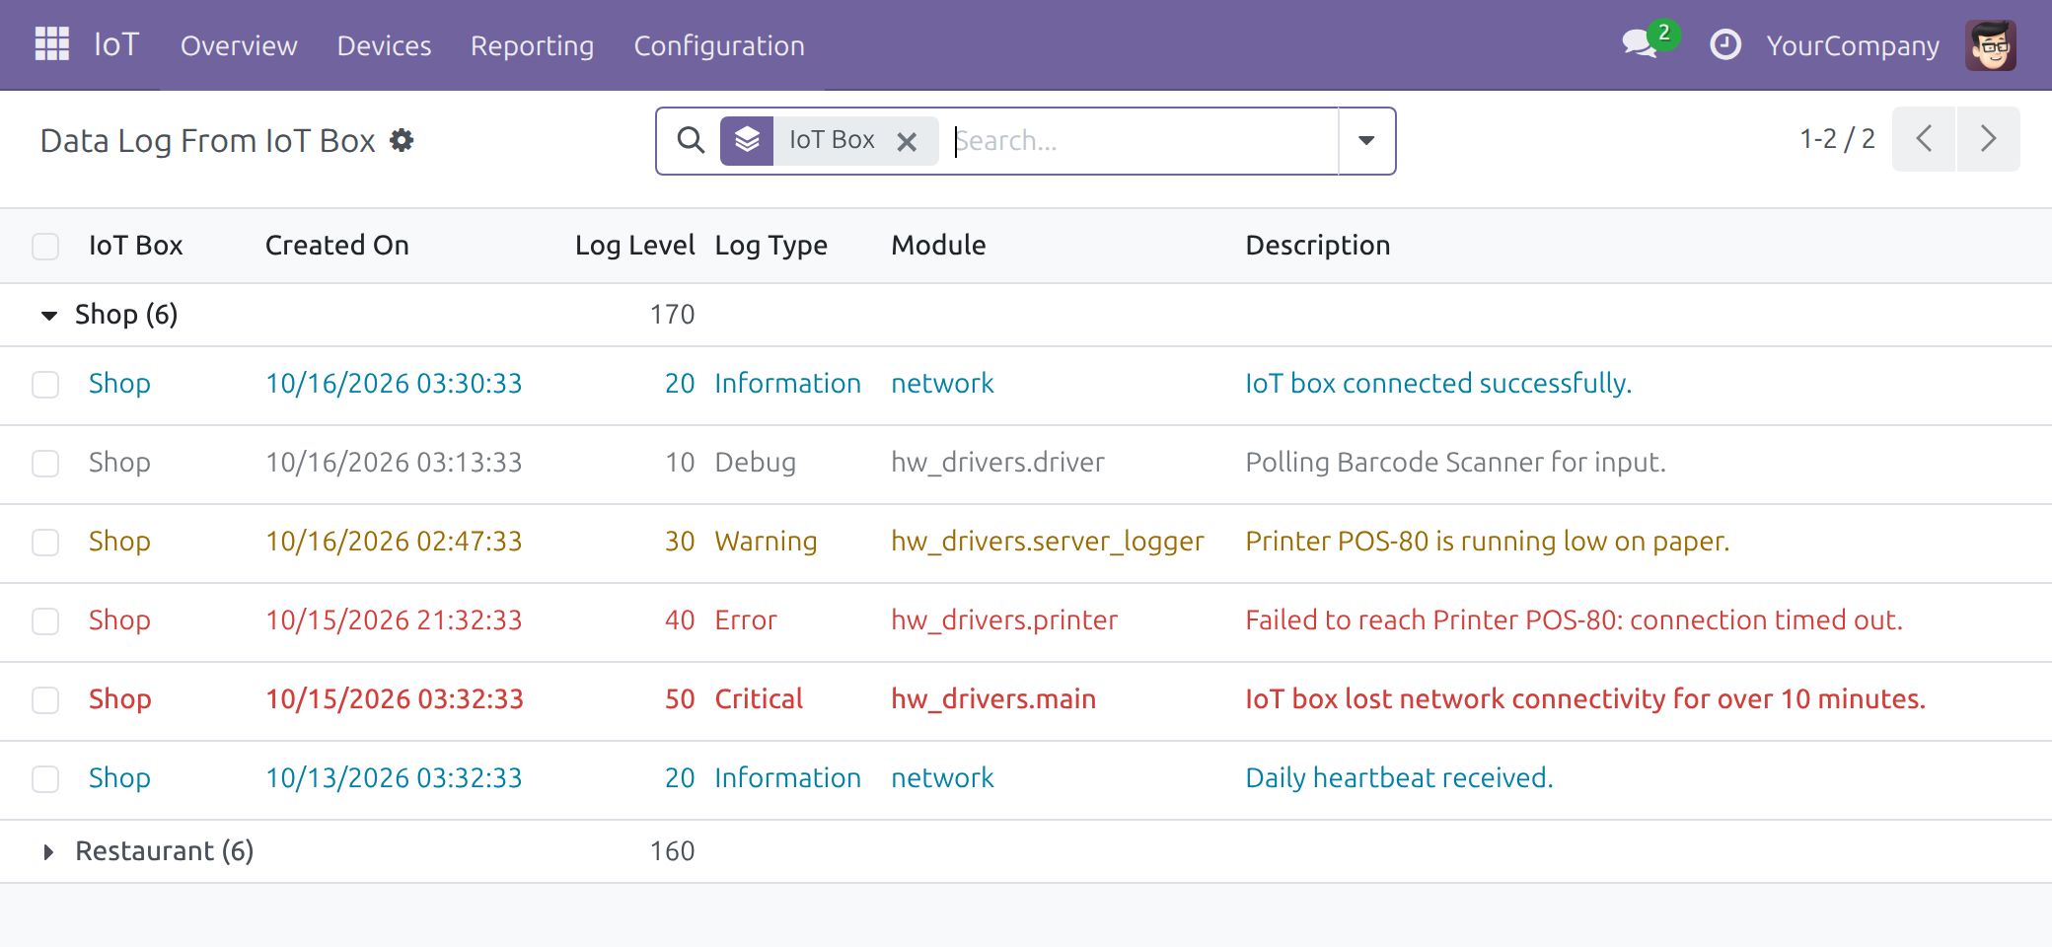Go to next page arrow
The width and height of the screenshot is (2052, 947).
point(1989,139)
